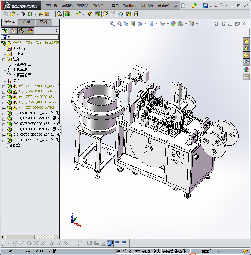Click the circle sketch snap icon

[15, 243]
